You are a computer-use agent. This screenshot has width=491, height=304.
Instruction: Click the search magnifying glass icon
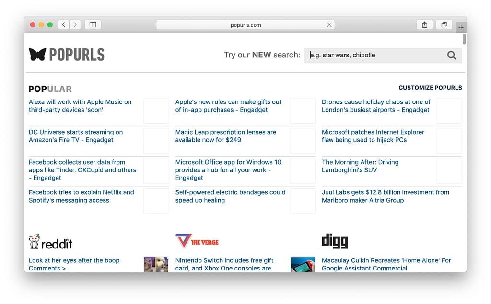tap(451, 55)
